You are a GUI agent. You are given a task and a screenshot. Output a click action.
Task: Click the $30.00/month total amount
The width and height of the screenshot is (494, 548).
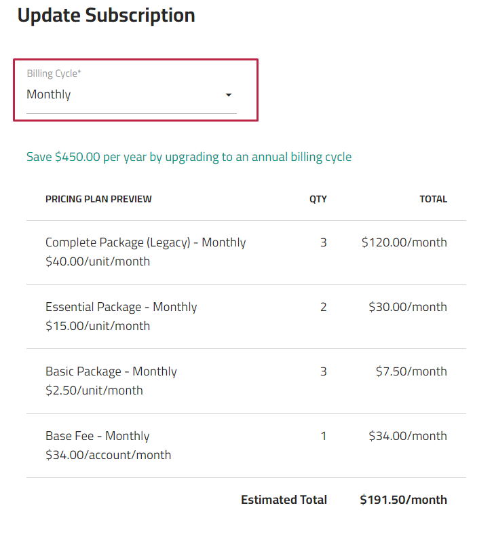click(x=408, y=307)
